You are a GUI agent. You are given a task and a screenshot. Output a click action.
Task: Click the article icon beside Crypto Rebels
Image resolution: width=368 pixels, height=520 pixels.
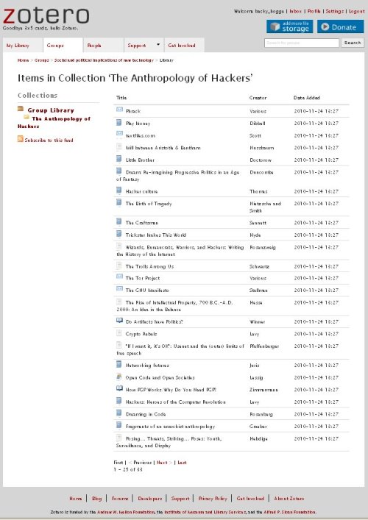click(x=118, y=332)
